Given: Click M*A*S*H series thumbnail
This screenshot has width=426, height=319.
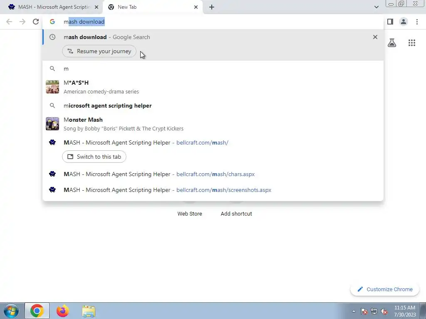Looking at the screenshot, I should tap(52, 87).
